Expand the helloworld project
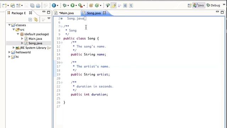Image resolution: width=227 pixels, height=128 pixels. click(x=9, y=52)
